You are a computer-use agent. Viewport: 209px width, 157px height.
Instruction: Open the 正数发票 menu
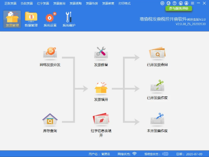pyautogui.click(x=11, y=3)
